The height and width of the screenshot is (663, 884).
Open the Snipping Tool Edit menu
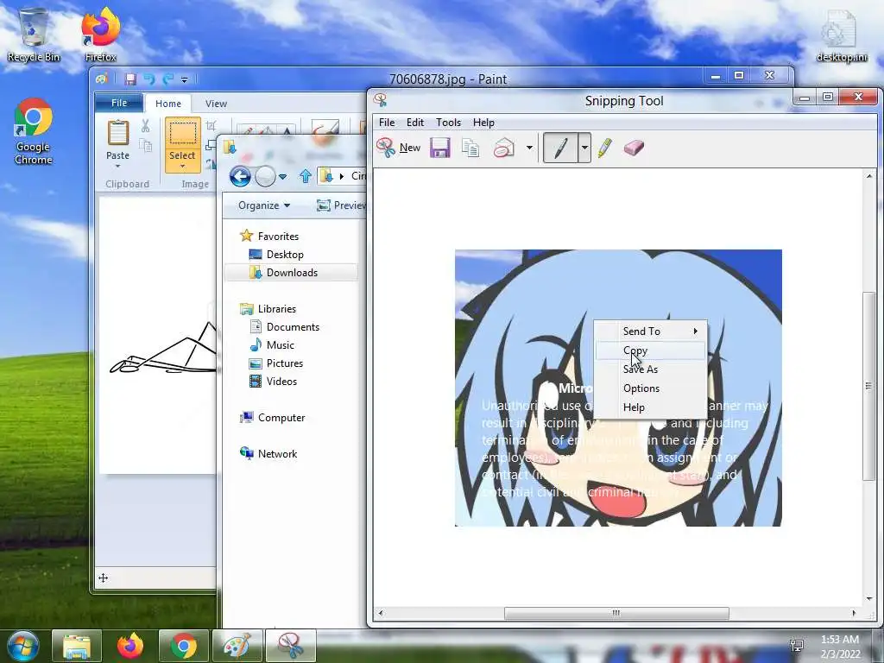415,123
